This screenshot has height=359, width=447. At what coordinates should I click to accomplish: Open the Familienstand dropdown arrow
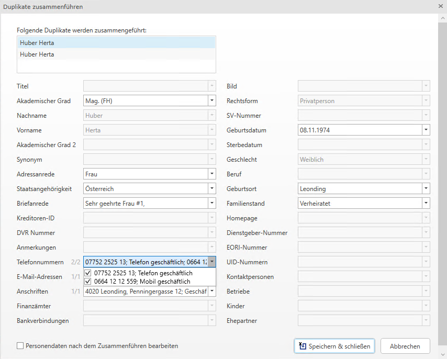[x=426, y=204]
